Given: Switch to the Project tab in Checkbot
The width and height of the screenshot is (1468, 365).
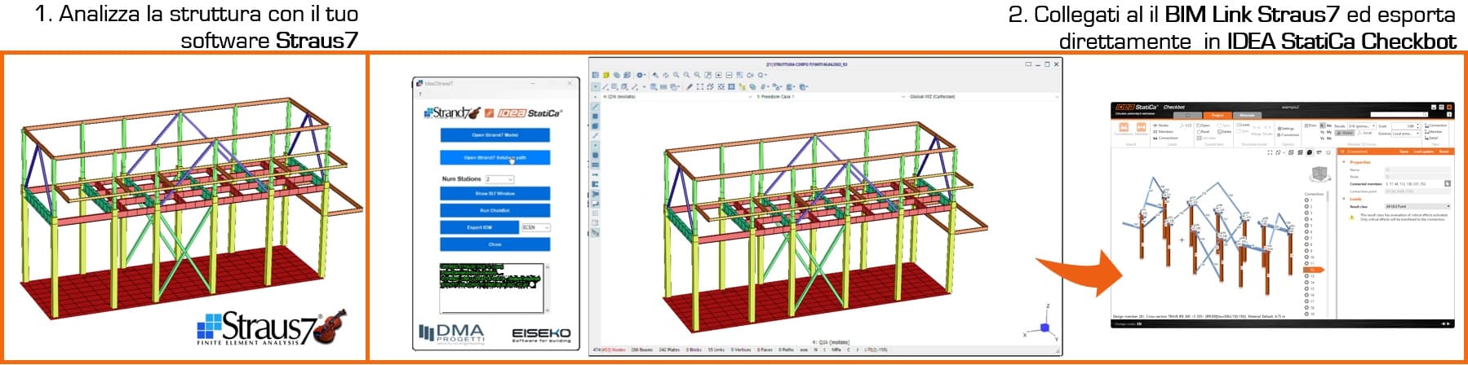Looking at the screenshot, I should coord(1217,115).
